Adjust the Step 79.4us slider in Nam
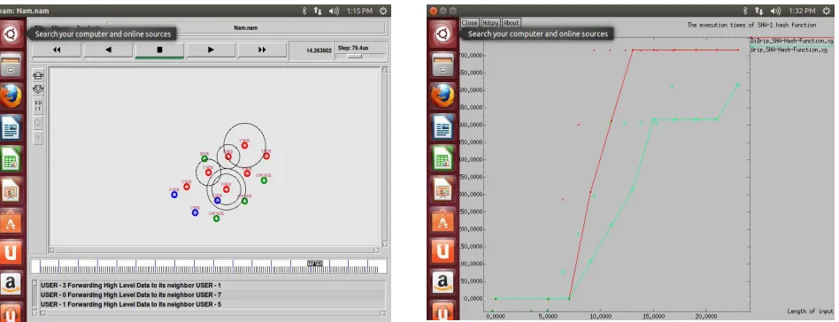This screenshot has height=322, width=839. click(354, 56)
